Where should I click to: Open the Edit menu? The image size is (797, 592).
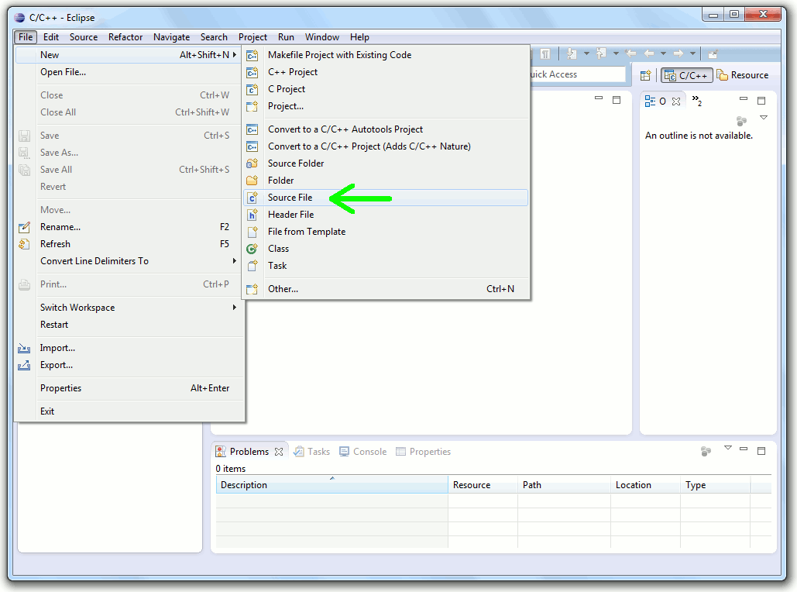(x=51, y=37)
